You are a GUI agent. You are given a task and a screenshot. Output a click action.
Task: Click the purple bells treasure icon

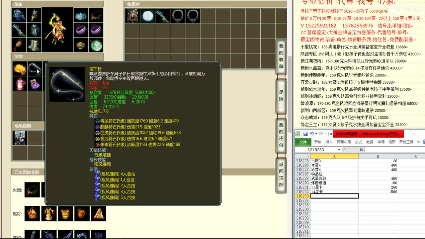[x=35, y=83]
